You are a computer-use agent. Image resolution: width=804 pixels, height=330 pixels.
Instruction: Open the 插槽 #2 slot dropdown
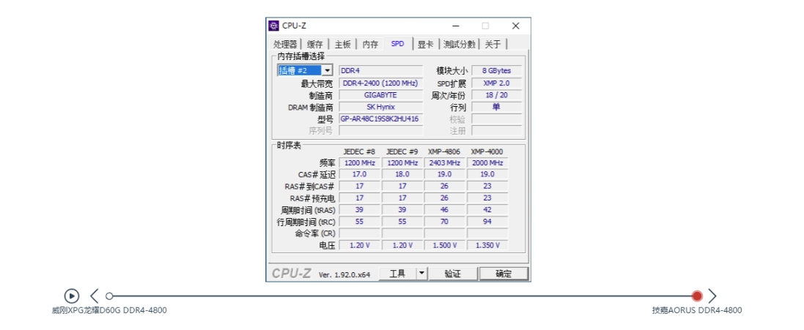pyautogui.click(x=305, y=70)
